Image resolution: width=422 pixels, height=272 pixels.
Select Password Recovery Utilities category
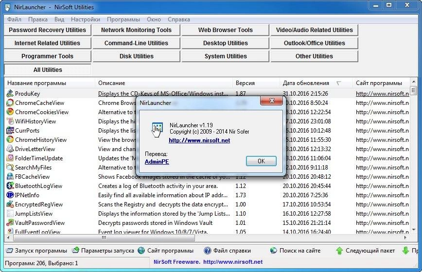tap(47, 30)
